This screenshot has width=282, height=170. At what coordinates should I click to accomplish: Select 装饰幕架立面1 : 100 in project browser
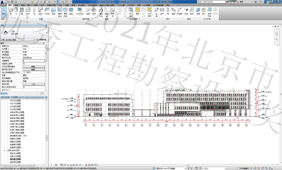tap(18, 136)
